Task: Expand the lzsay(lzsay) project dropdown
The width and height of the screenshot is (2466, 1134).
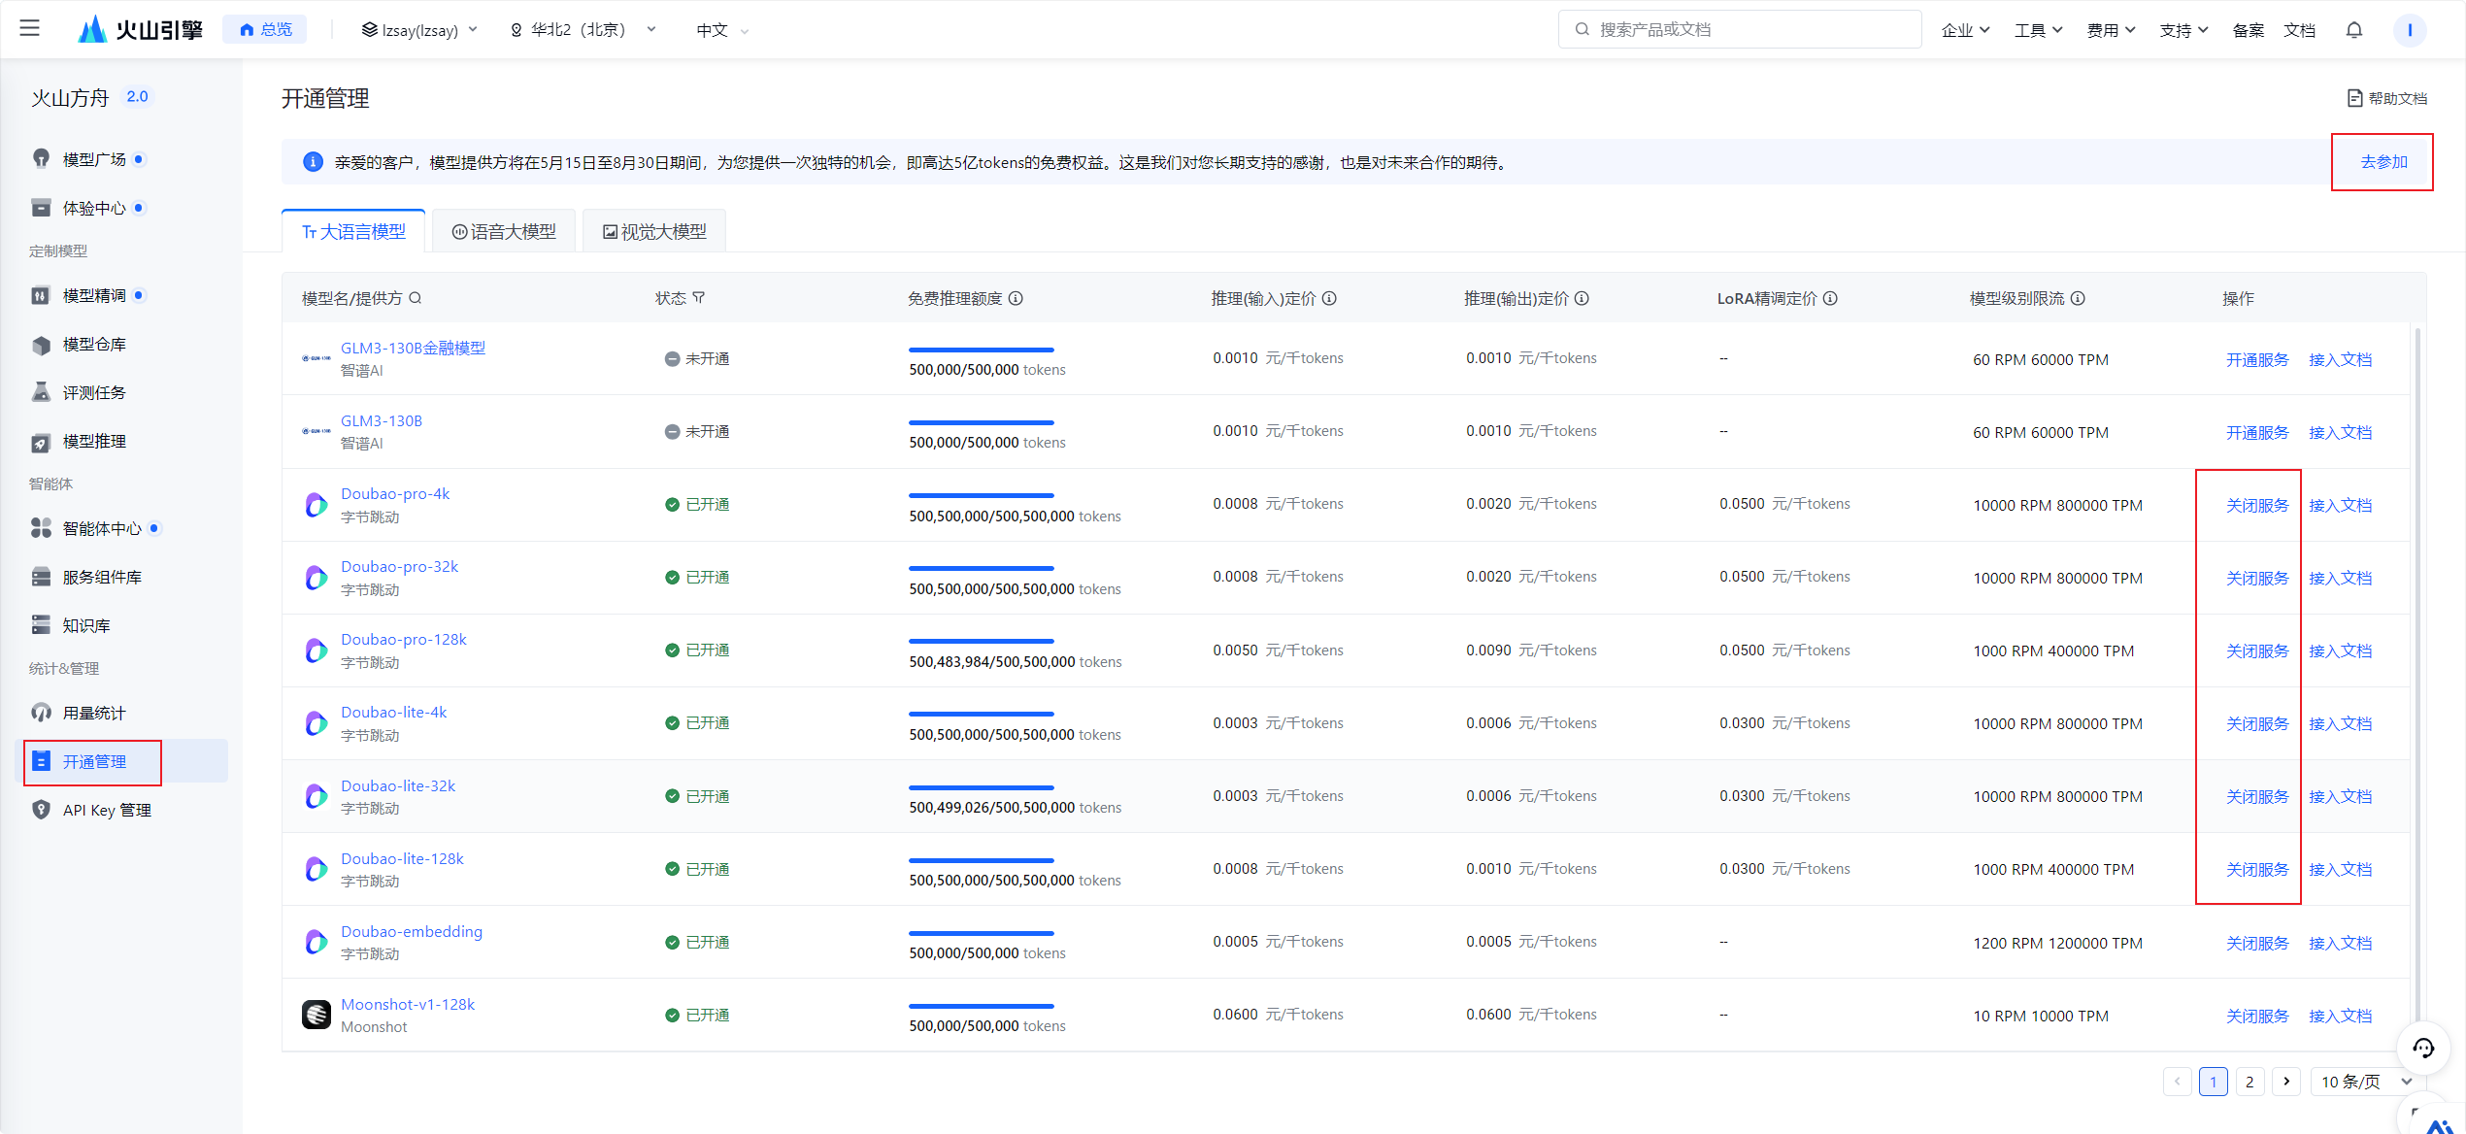Action: pos(419,30)
